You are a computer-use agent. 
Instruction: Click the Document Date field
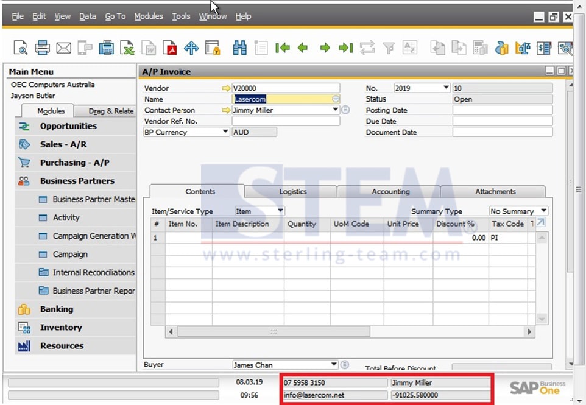click(x=503, y=132)
